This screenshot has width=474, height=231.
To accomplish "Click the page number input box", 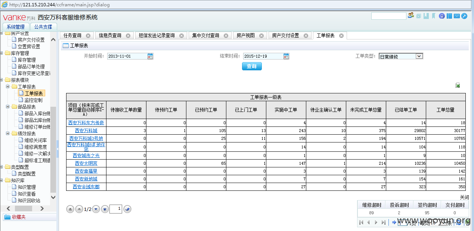I will (116, 209).
